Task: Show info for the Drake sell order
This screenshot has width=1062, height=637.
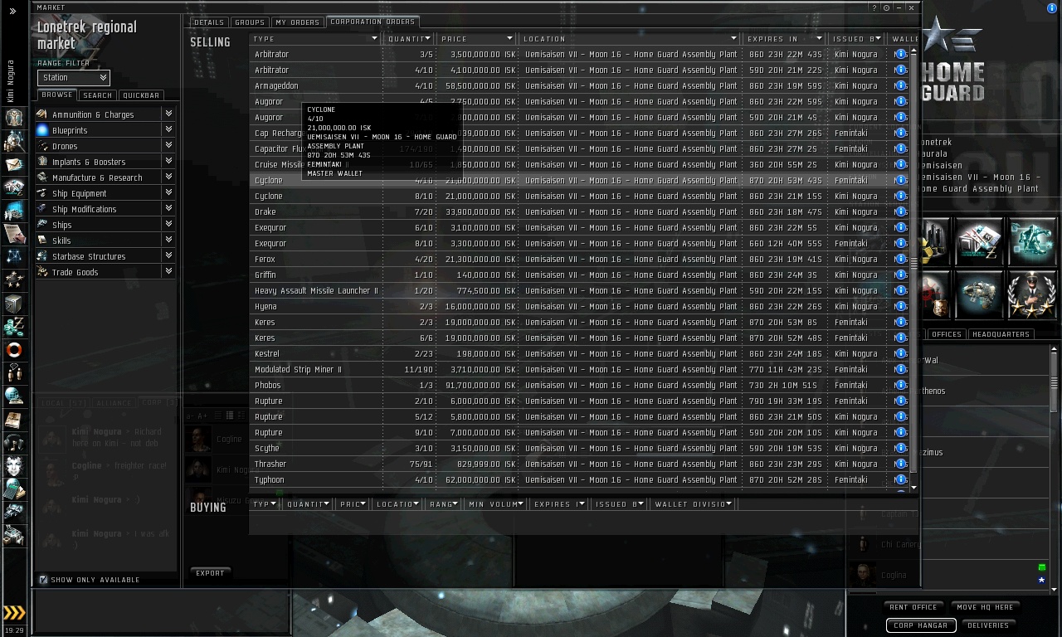Action: pos(901,212)
